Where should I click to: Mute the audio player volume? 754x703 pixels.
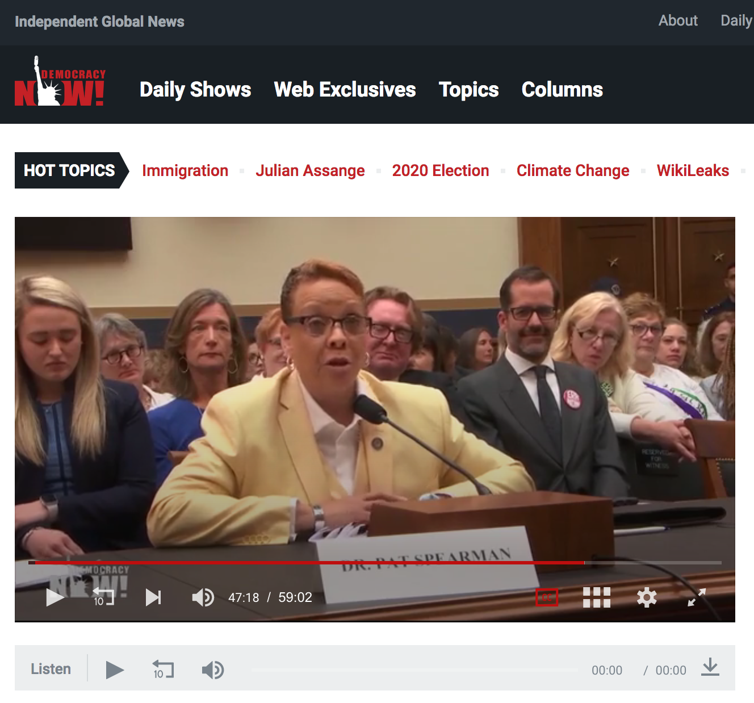(213, 670)
